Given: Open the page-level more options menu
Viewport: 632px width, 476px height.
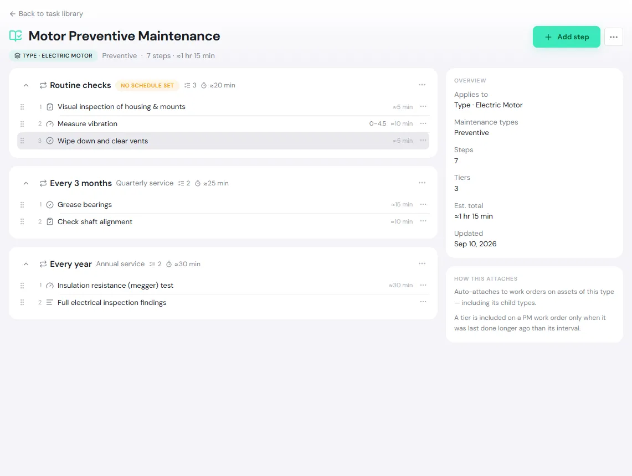Looking at the screenshot, I should tap(614, 37).
